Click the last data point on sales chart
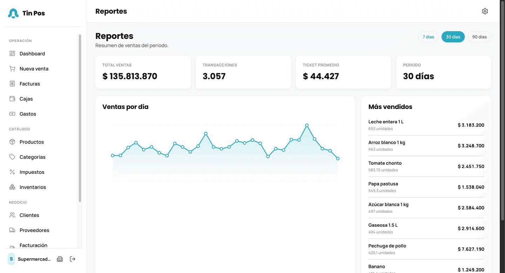The image size is (505, 273). coord(338,159)
